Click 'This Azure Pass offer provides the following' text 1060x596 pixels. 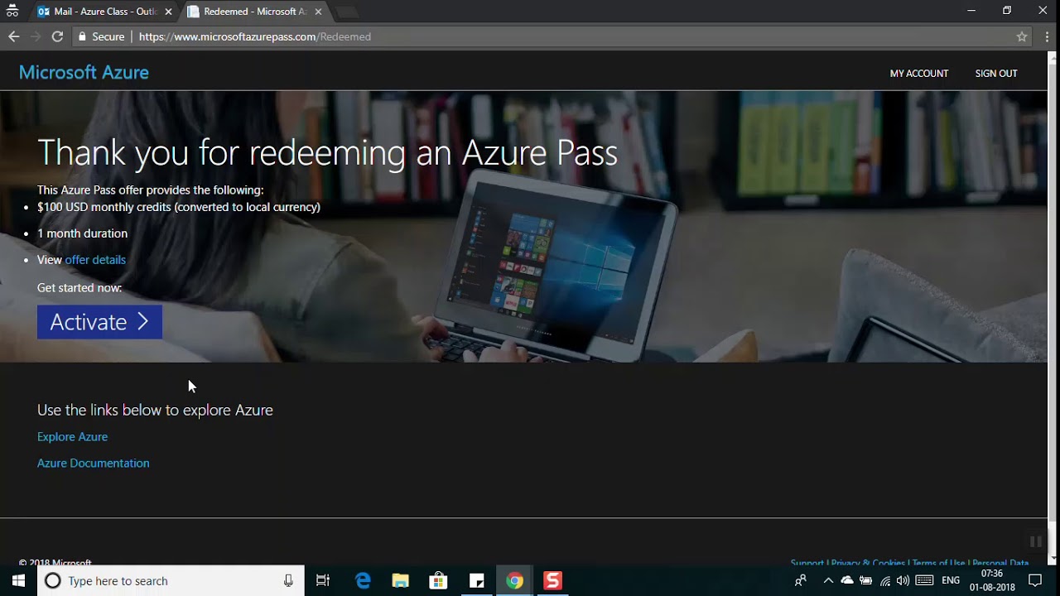(x=150, y=190)
